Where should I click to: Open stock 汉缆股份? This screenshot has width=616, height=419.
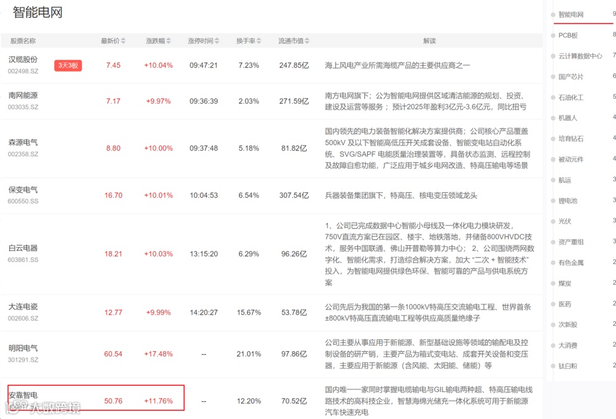(23, 59)
